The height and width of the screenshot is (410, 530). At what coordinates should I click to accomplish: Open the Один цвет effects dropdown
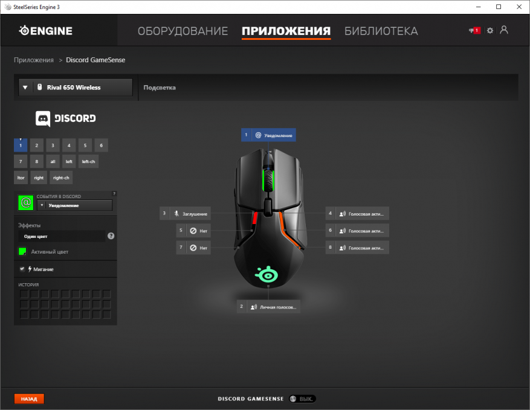(x=62, y=236)
